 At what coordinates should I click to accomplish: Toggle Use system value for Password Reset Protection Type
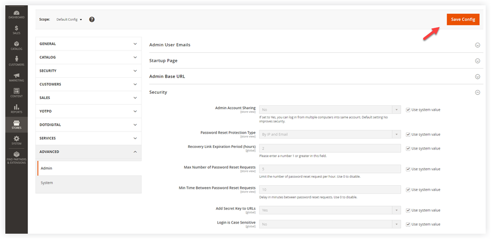408,134
